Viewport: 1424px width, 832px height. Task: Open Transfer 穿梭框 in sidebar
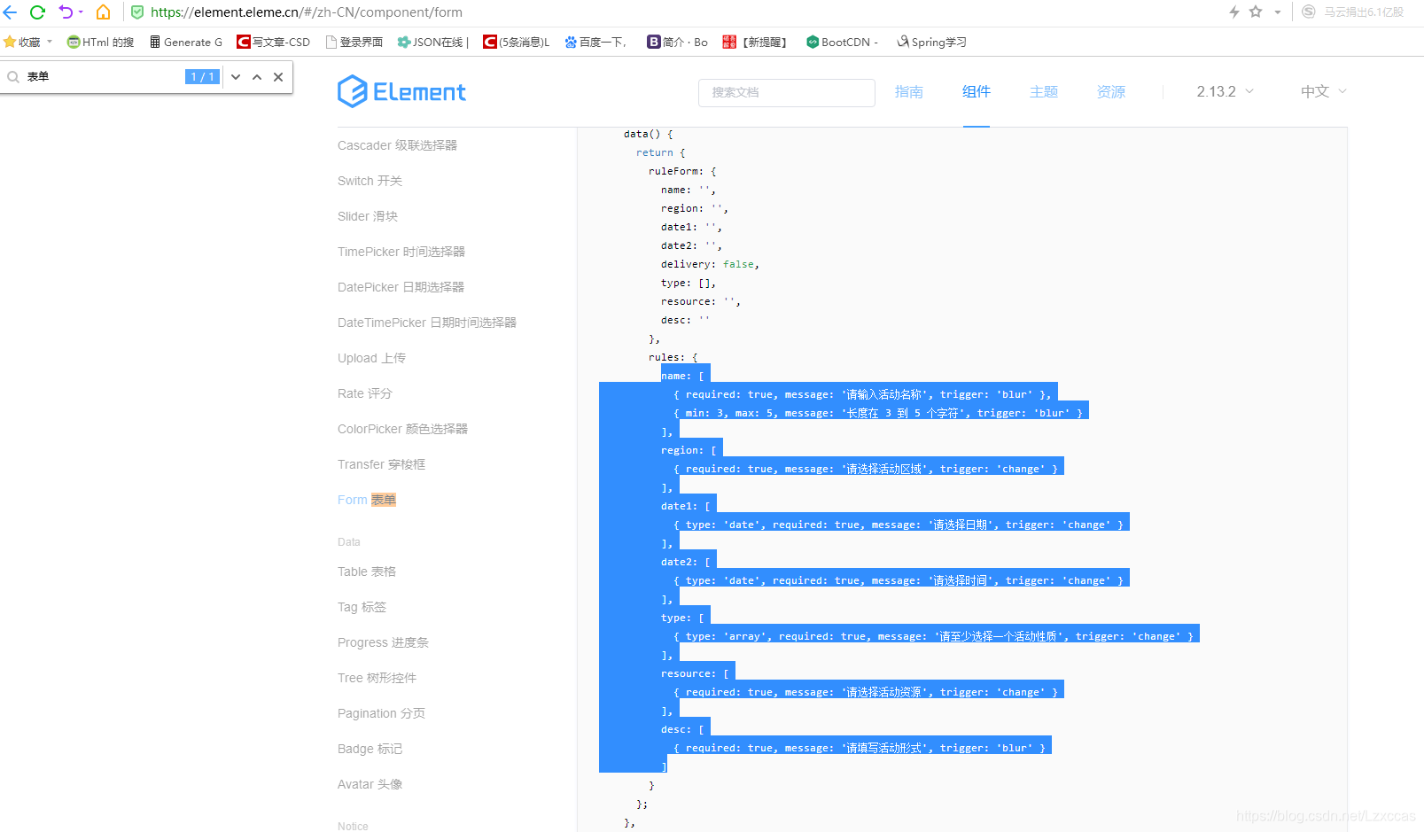[x=381, y=464]
